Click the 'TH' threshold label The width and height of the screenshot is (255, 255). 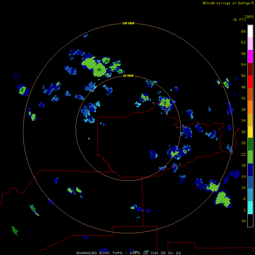[x=243, y=221]
